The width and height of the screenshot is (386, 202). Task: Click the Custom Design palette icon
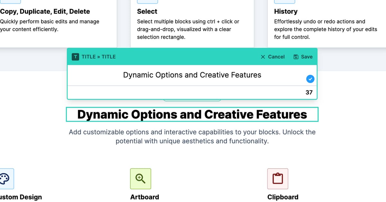pos(5,179)
